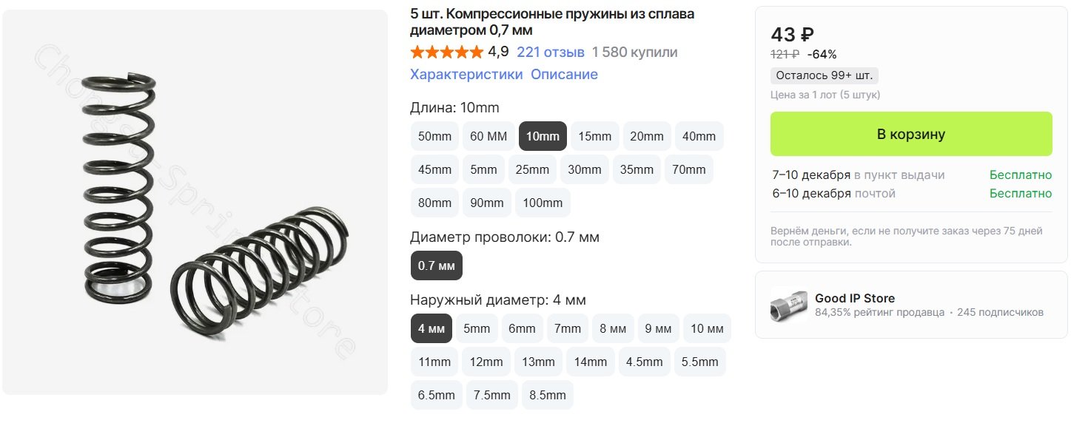Screen dimensions: 1071x423
Task: Click the orange star rating icons
Action: click(446, 53)
